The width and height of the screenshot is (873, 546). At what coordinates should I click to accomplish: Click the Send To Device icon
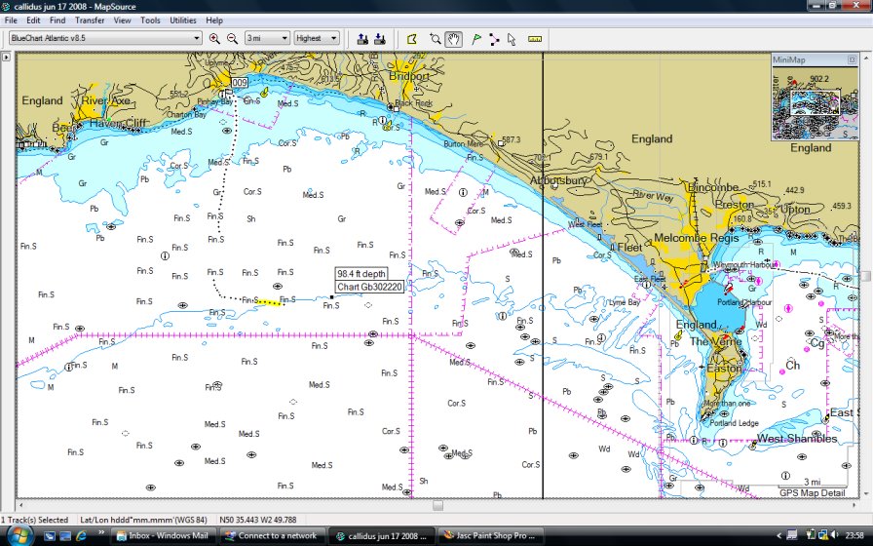click(x=362, y=38)
